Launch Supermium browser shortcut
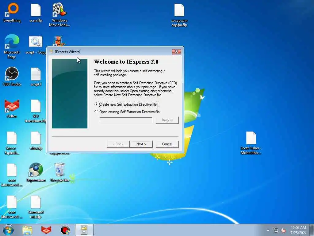 coord(36,172)
